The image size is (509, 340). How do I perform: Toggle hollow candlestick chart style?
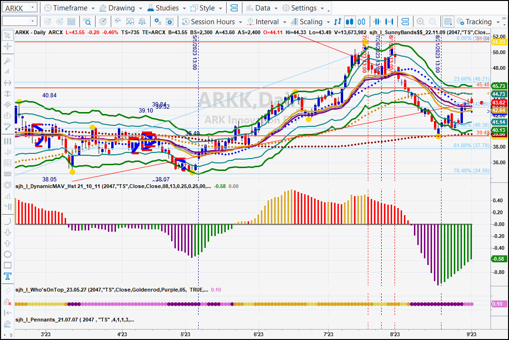click(361, 22)
